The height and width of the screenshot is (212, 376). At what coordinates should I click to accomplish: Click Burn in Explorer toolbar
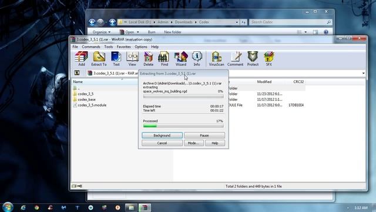[152, 32]
